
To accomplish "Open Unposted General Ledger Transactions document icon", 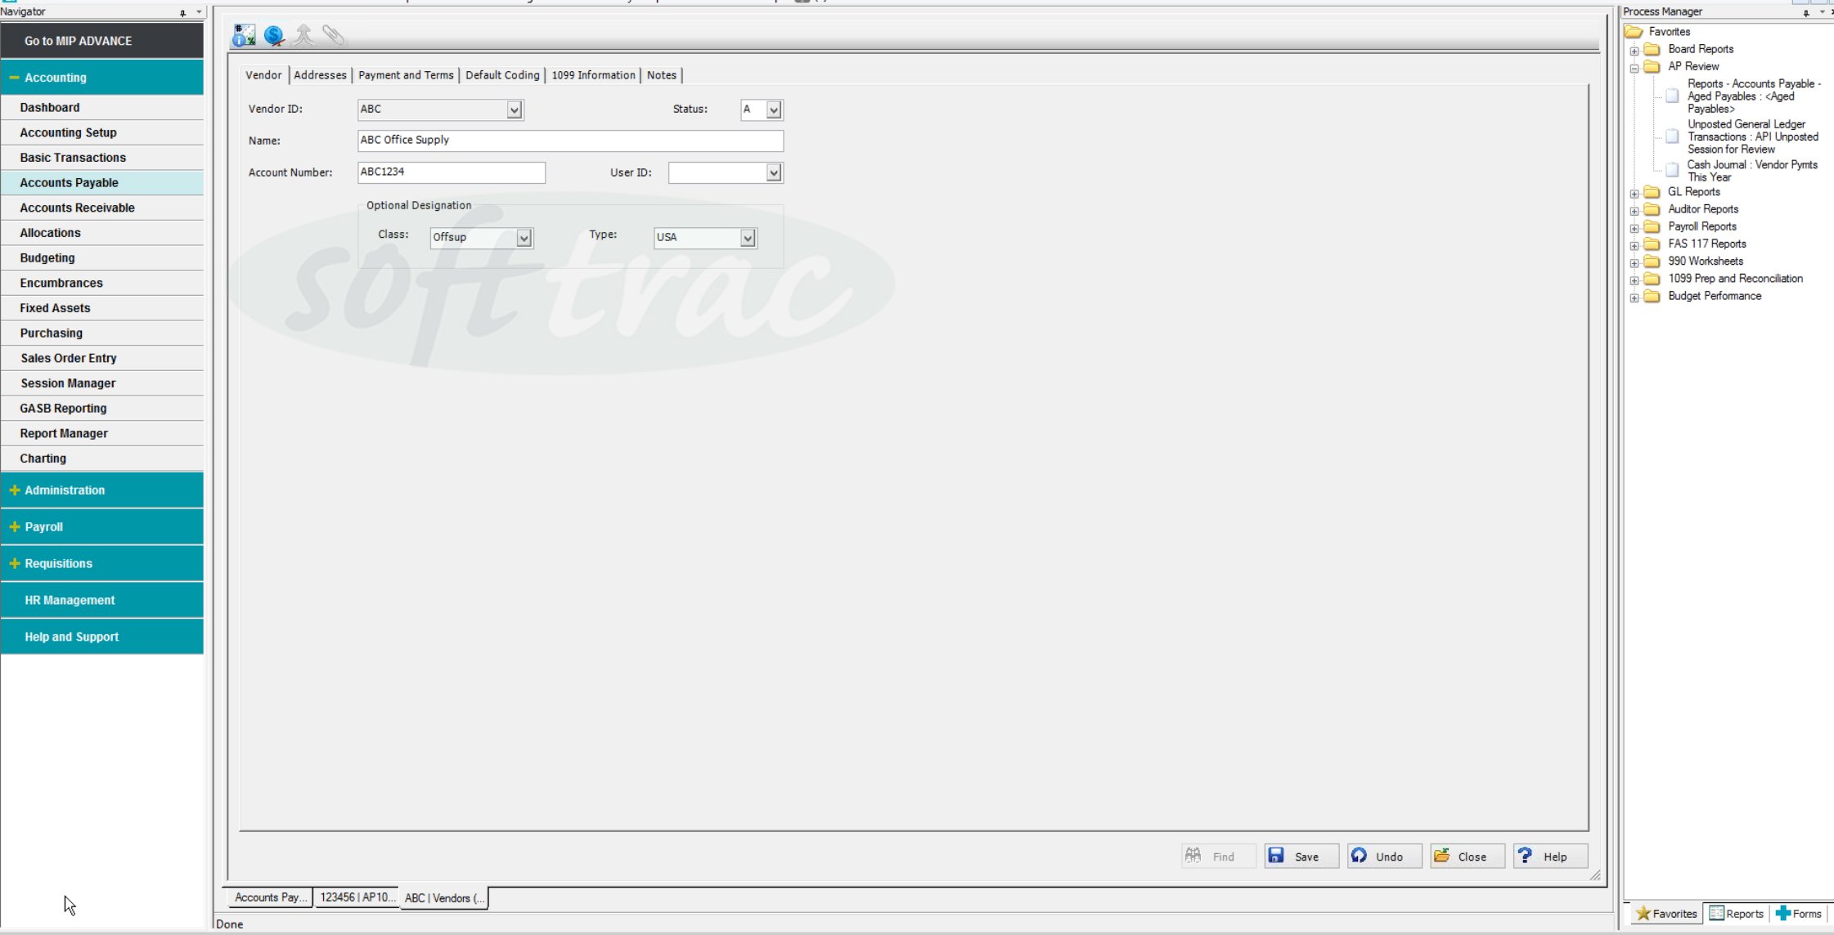I will click(x=1673, y=136).
